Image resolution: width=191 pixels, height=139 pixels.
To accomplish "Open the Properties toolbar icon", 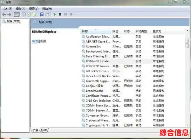I will click(x=24, y=14).
